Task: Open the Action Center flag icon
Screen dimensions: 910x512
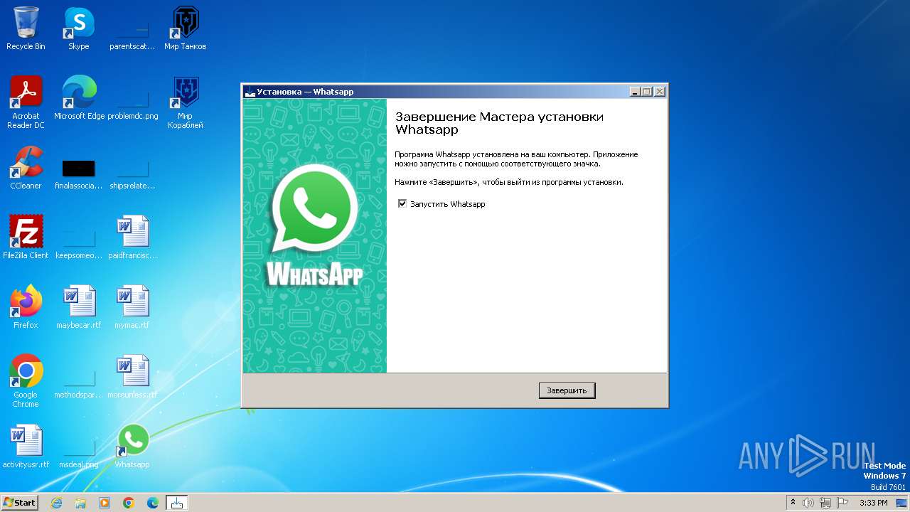Action: (x=842, y=503)
